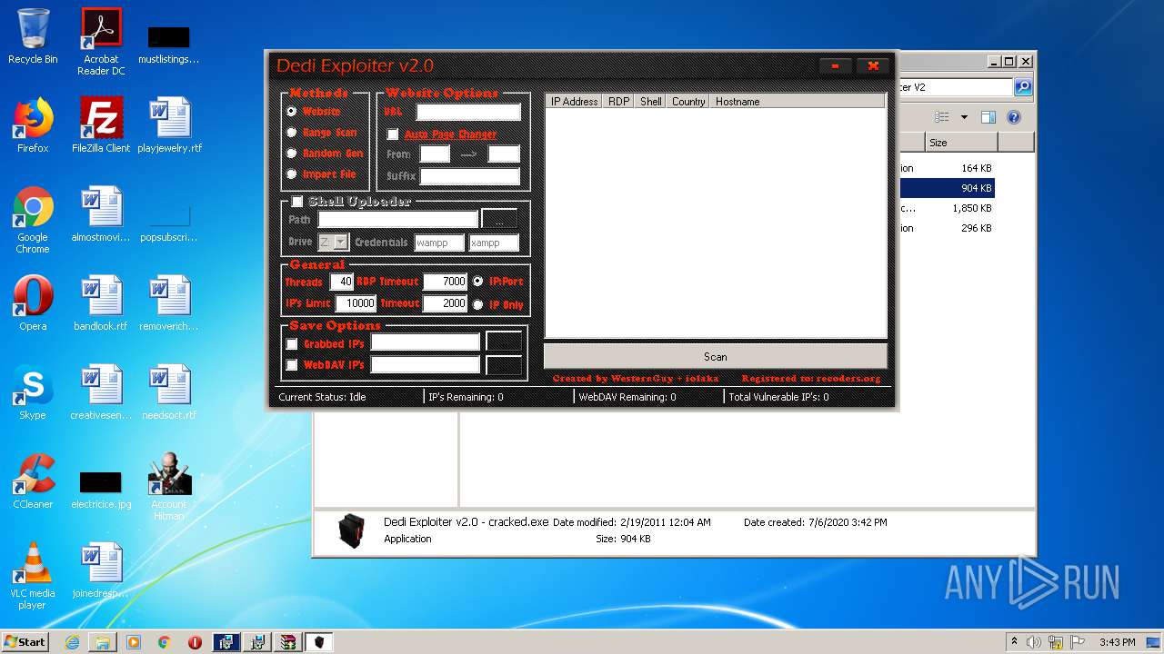Click the From start page field
This screenshot has height=654, width=1164.
(435, 154)
